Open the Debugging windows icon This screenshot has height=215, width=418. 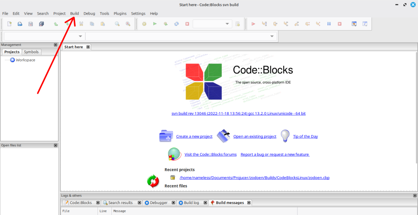pos(354,24)
